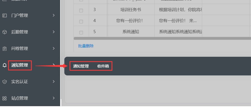
Task: Expand the 门户管理 menu chevron
Action: click(x=54, y=16)
